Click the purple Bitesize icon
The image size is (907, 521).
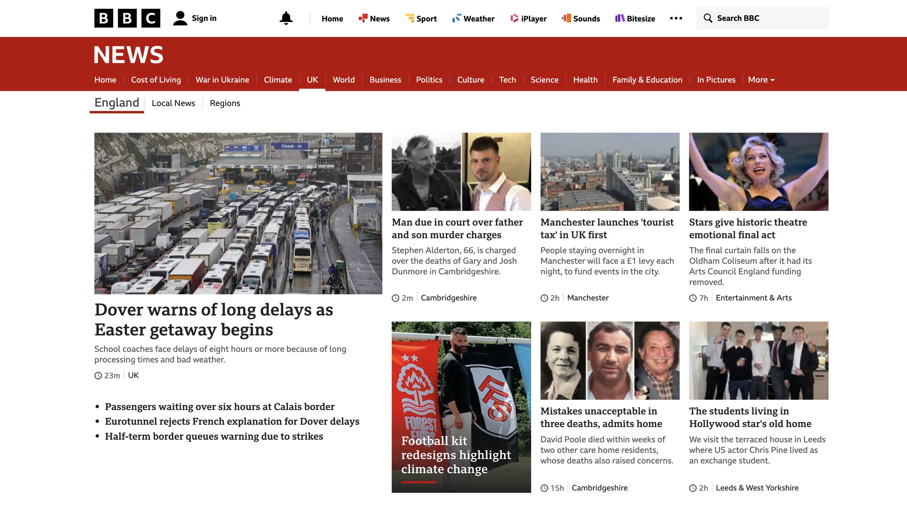[620, 18]
